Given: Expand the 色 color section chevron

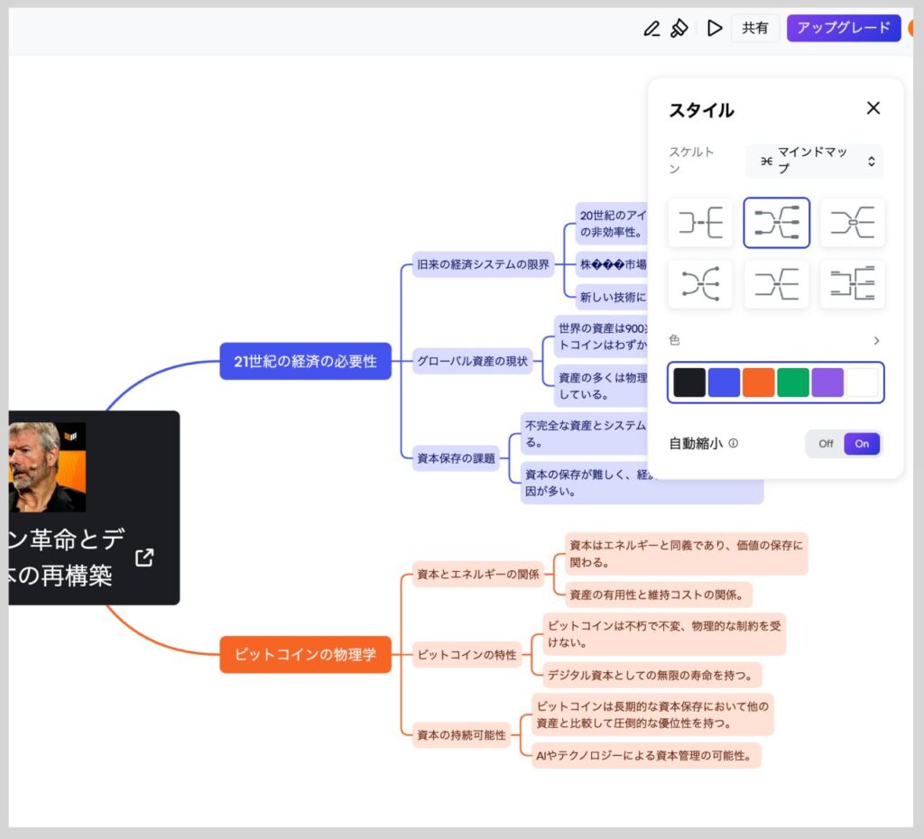Looking at the screenshot, I should 875,340.
